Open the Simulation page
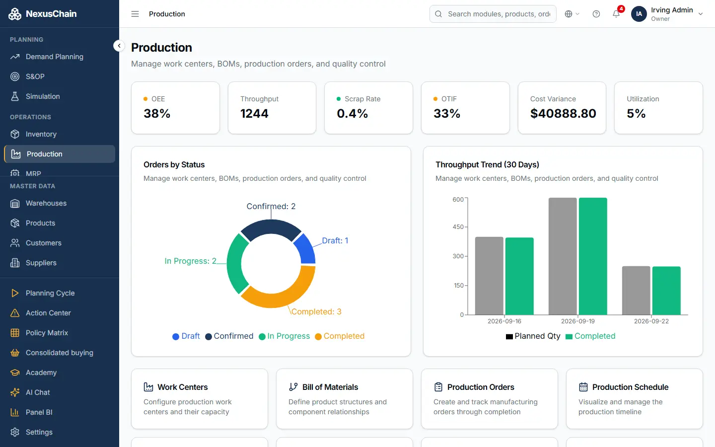The height and width of the screenshot is (447, 715). [60, 96]
